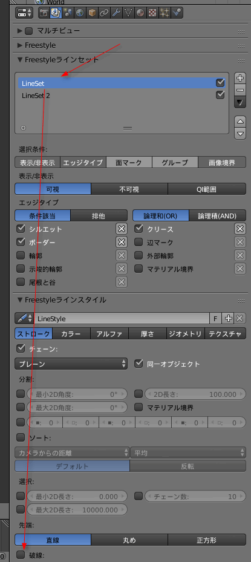The image size is (251, 562).
Task: Remove the selected line set with minus
Action: [240, 90]
